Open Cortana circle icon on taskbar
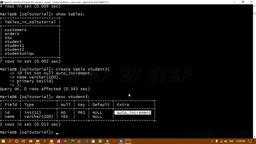The width and height of the screenshot is (256, 144). click(17, 141)
